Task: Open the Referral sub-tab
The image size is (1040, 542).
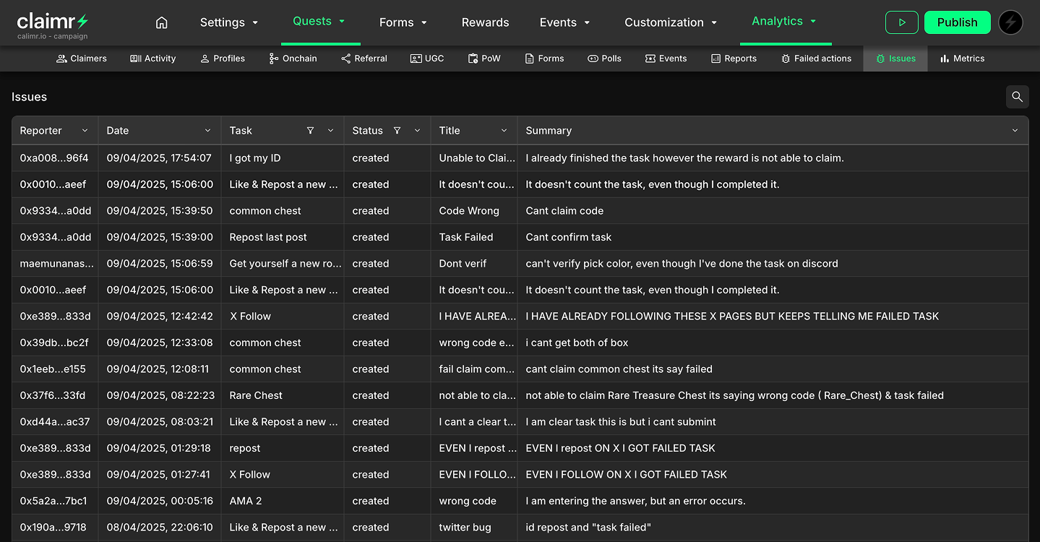Action: pos(364,59)
